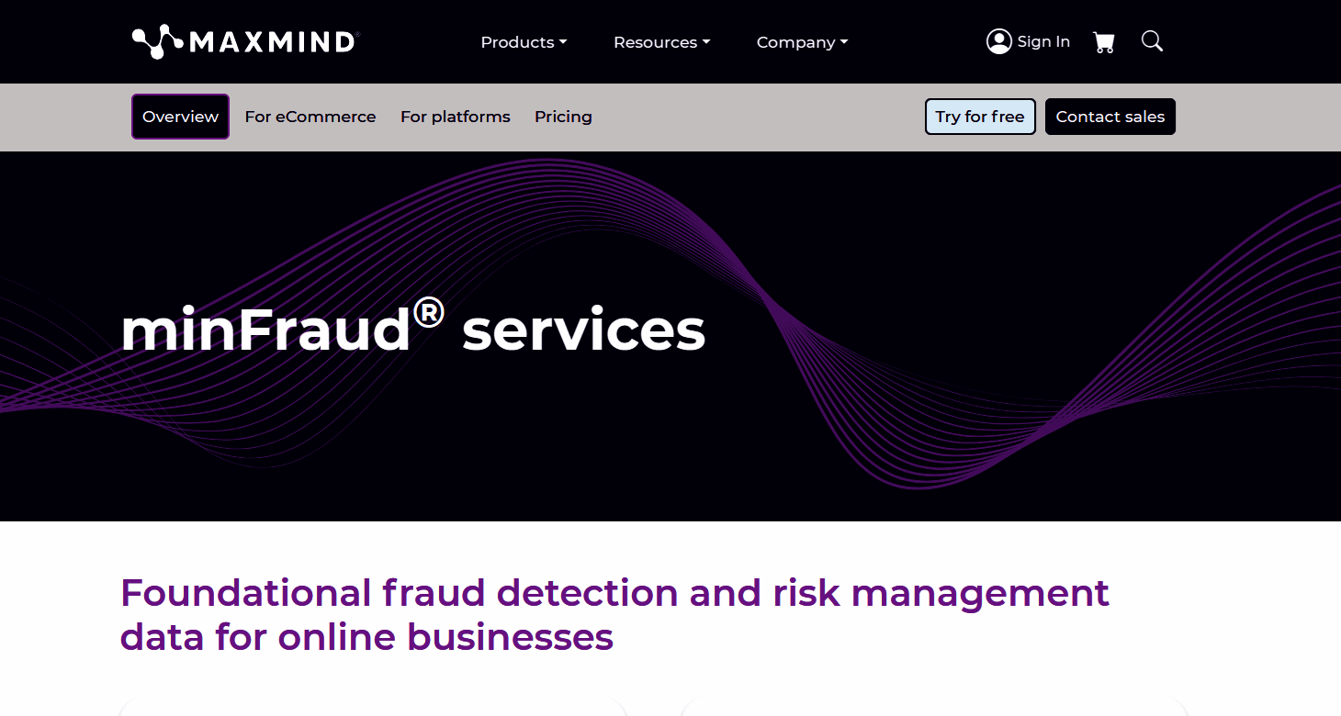Select the Overview tab
1341x716 pixels.
pyautogui.click(x=180, y=117)
